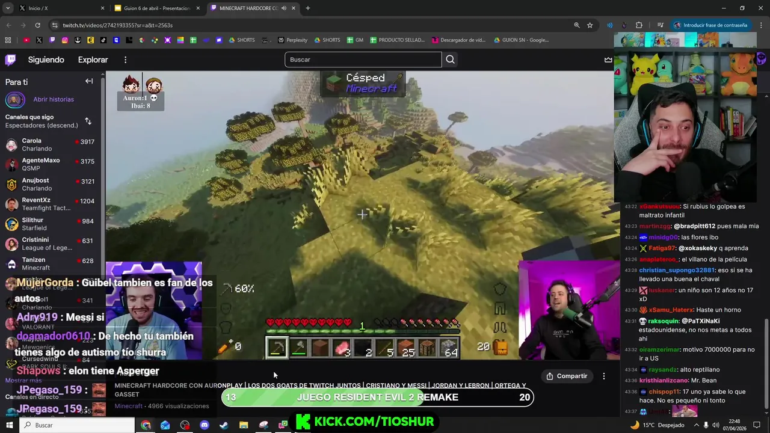This screenshot has height=433, width=770.
Task: Open the Descargador de víd... bookmark
Action: 458,40
